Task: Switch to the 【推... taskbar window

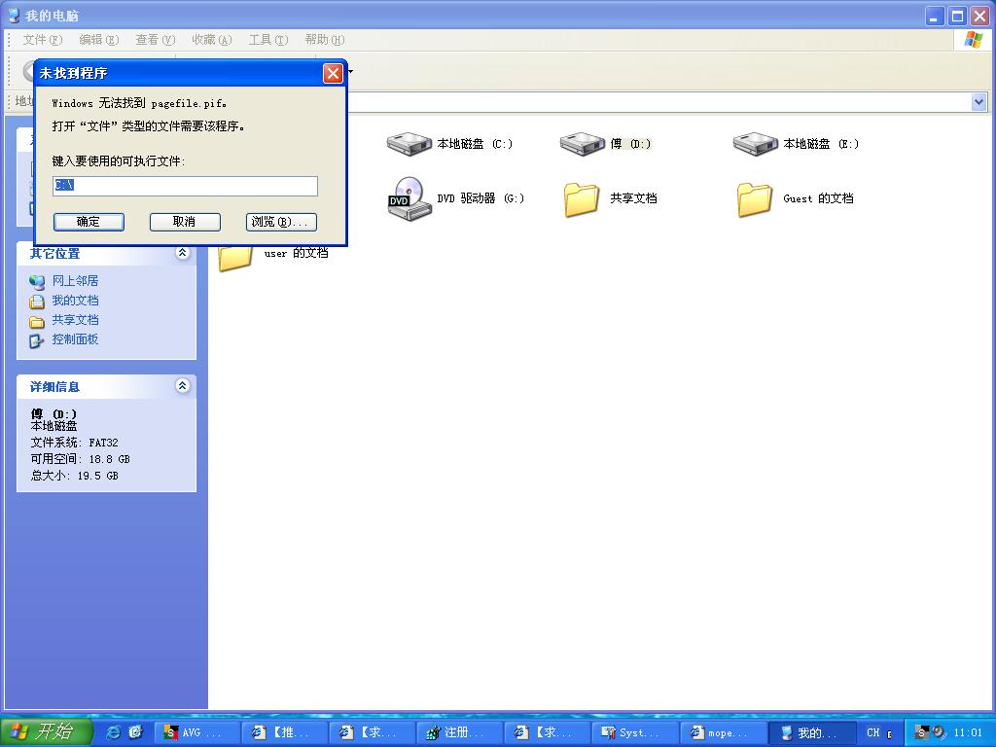Action: [x=285, y=733]
